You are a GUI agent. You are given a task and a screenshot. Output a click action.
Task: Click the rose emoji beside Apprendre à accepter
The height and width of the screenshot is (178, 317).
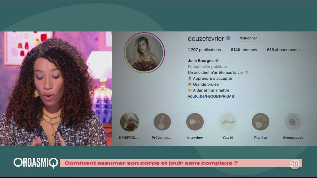coord(190,79)
